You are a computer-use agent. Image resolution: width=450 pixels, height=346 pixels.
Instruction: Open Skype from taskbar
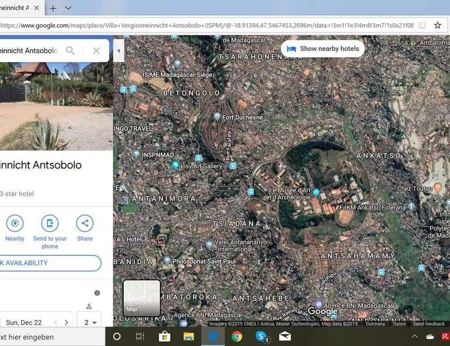pos(261,337)
